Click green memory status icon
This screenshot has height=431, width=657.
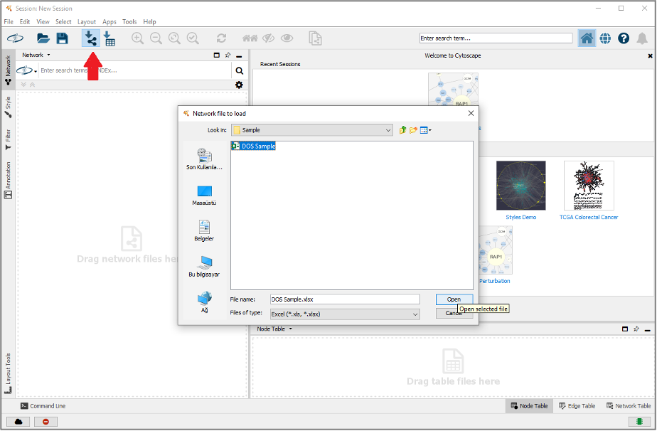(639, 421)
